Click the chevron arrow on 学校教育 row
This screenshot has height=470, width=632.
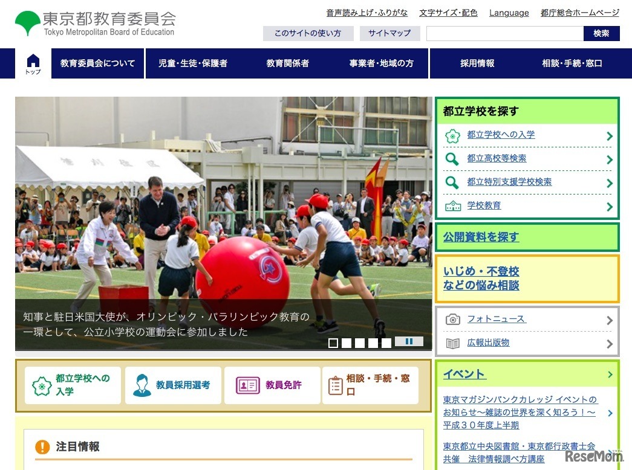610,207
